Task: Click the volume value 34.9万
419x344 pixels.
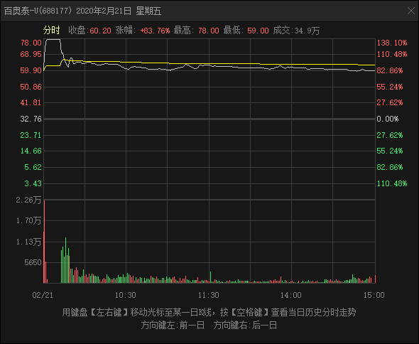Action: pos(307,31)
